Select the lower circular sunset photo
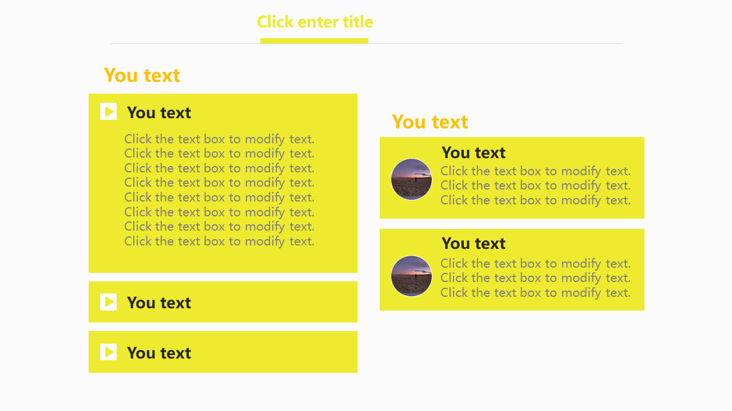 (411, 276)
